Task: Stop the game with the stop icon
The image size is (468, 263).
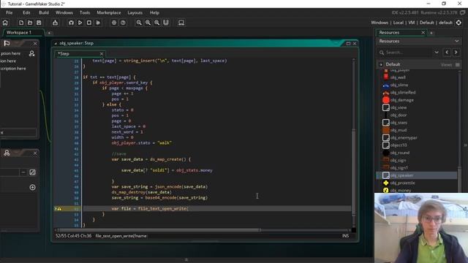Action: (89, 23)
